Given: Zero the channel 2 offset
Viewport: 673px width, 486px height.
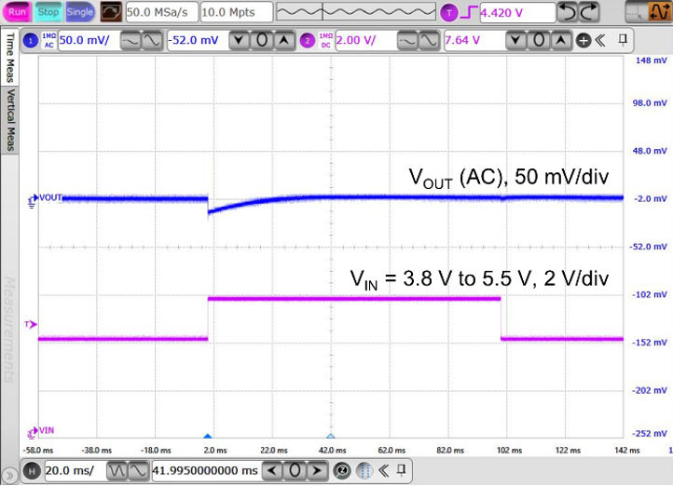Looking at the screenshot, I should (x=540, y=40).
